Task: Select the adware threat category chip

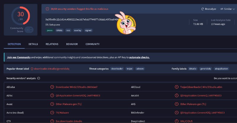Action: (140, 69)
